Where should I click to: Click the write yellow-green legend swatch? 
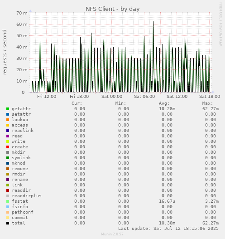[8, 141]
